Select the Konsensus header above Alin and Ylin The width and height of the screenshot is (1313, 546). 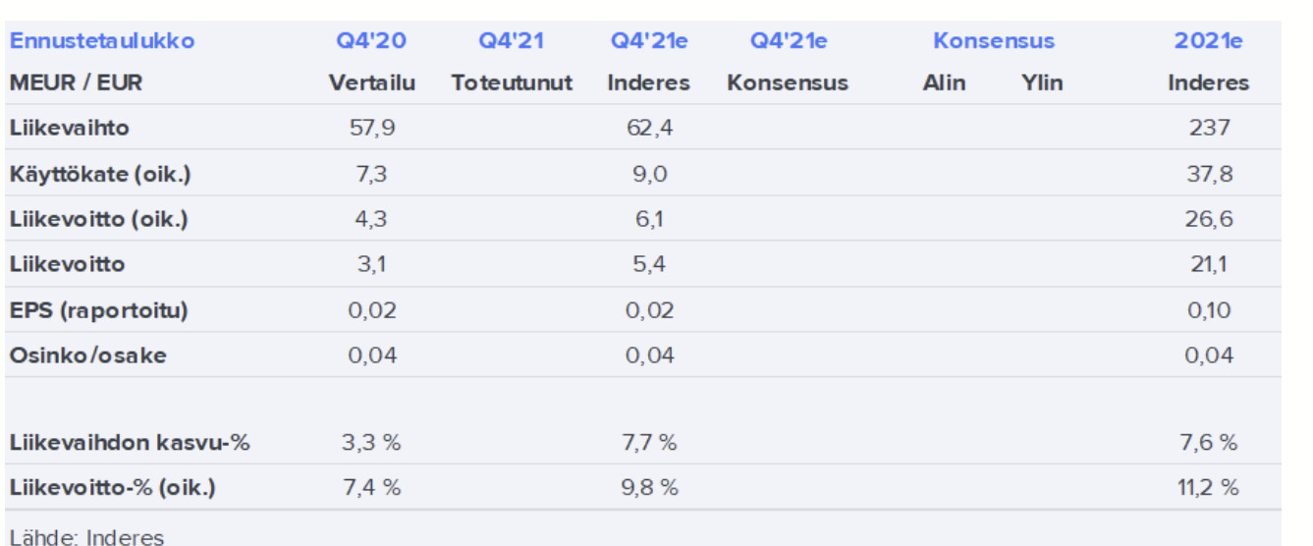click(993, 41)
